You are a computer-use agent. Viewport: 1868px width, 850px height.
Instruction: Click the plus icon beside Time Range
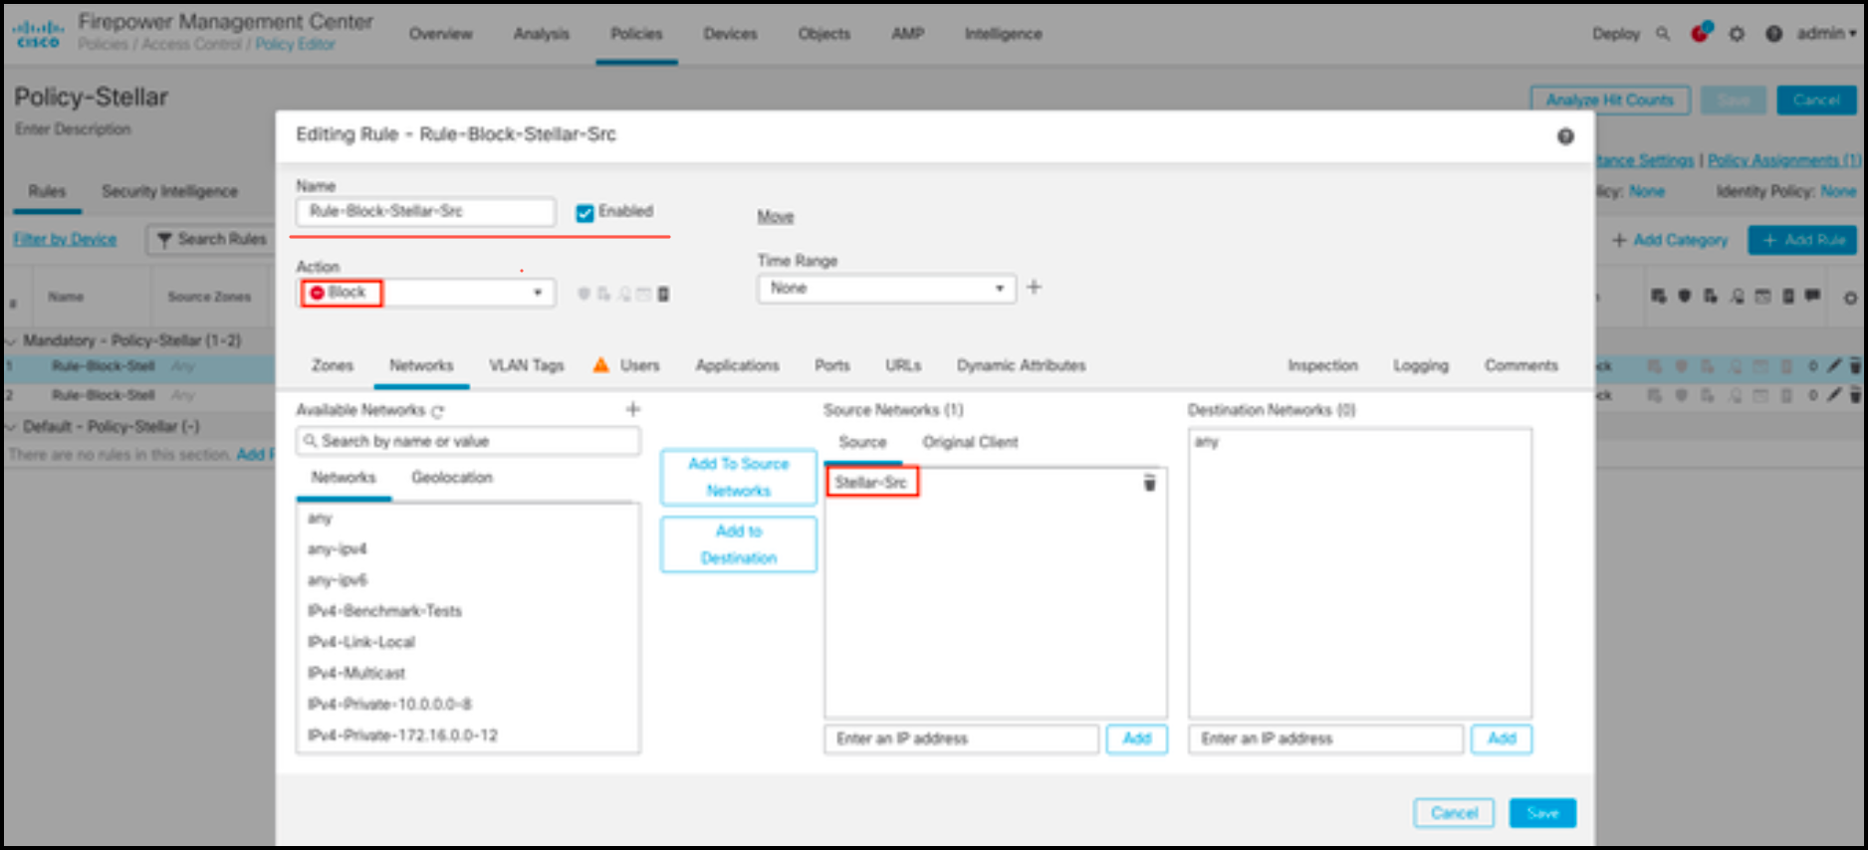[x=1034, y=288]
